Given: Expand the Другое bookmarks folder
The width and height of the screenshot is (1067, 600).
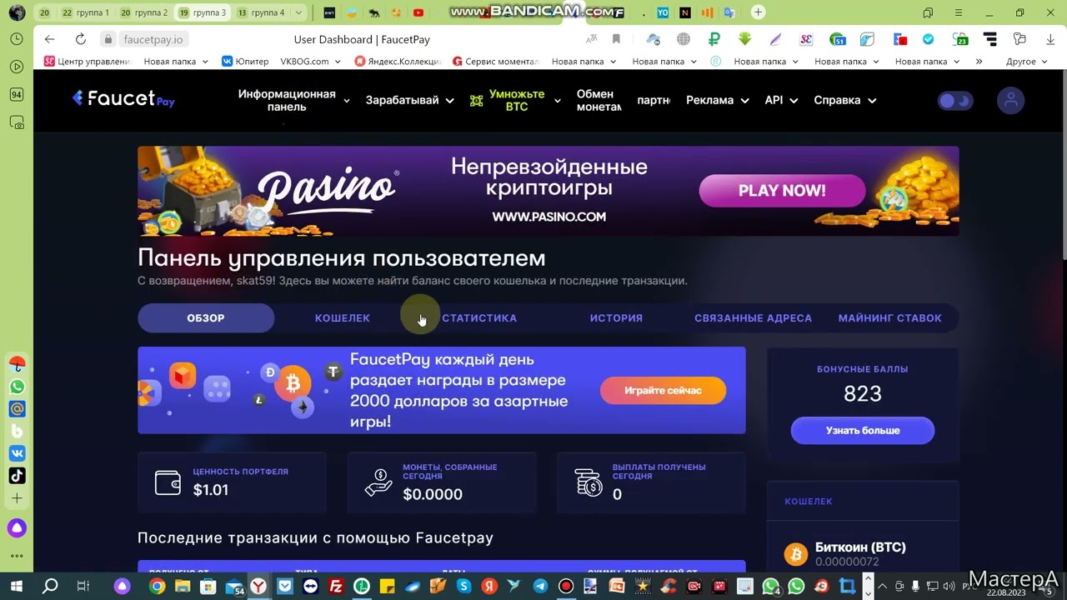Looking at the screenshot, I should (x=1026, y=61).
